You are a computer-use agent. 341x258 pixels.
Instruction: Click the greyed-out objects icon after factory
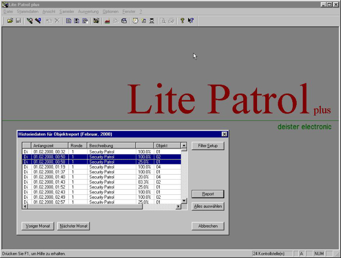click(116, 21)
